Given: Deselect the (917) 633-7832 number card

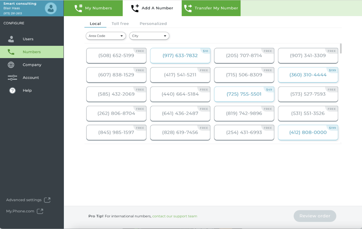Looking at the screenshot, I should pyautogui.click(x=180, y=56).
